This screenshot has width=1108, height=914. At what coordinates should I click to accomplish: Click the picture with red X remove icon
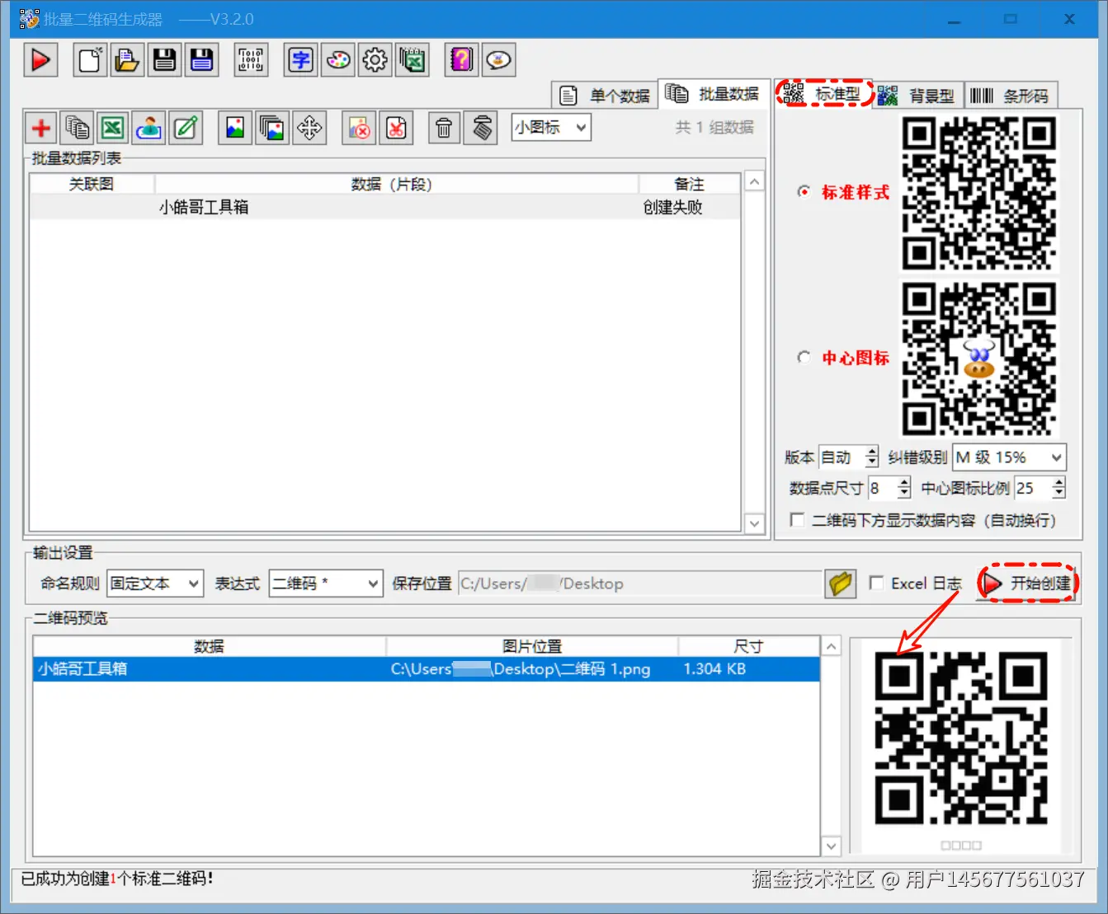359,128
